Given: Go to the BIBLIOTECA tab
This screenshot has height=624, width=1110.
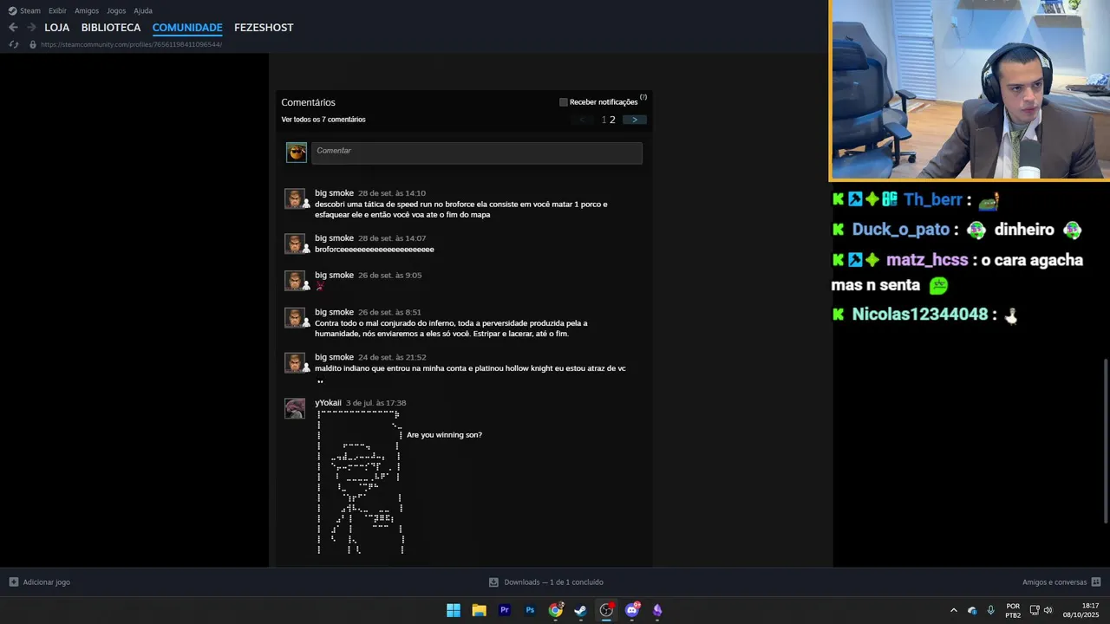Looking at the screenshot, I should pyautogui.click(x=111, y=28).
